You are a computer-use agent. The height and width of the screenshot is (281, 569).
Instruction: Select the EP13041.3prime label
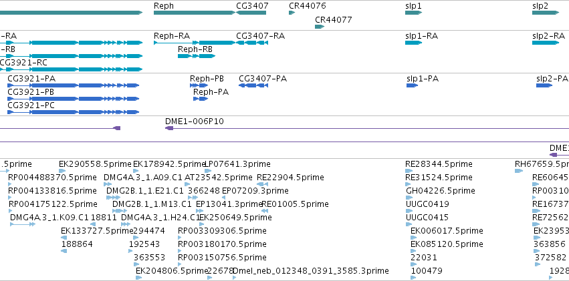click(229, 205)
